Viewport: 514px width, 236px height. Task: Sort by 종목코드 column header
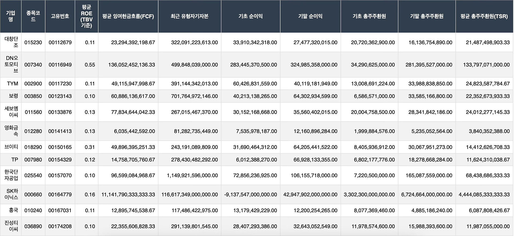(x=33, y=16)
